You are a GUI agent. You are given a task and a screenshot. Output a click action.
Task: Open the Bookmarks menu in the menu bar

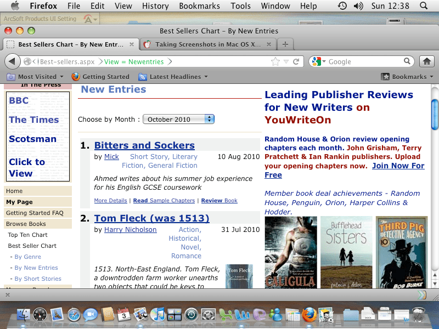(199, 6)
